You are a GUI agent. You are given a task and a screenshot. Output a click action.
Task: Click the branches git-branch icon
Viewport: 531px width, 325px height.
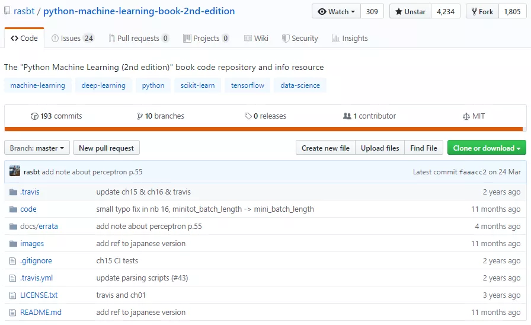click(140, 116)
